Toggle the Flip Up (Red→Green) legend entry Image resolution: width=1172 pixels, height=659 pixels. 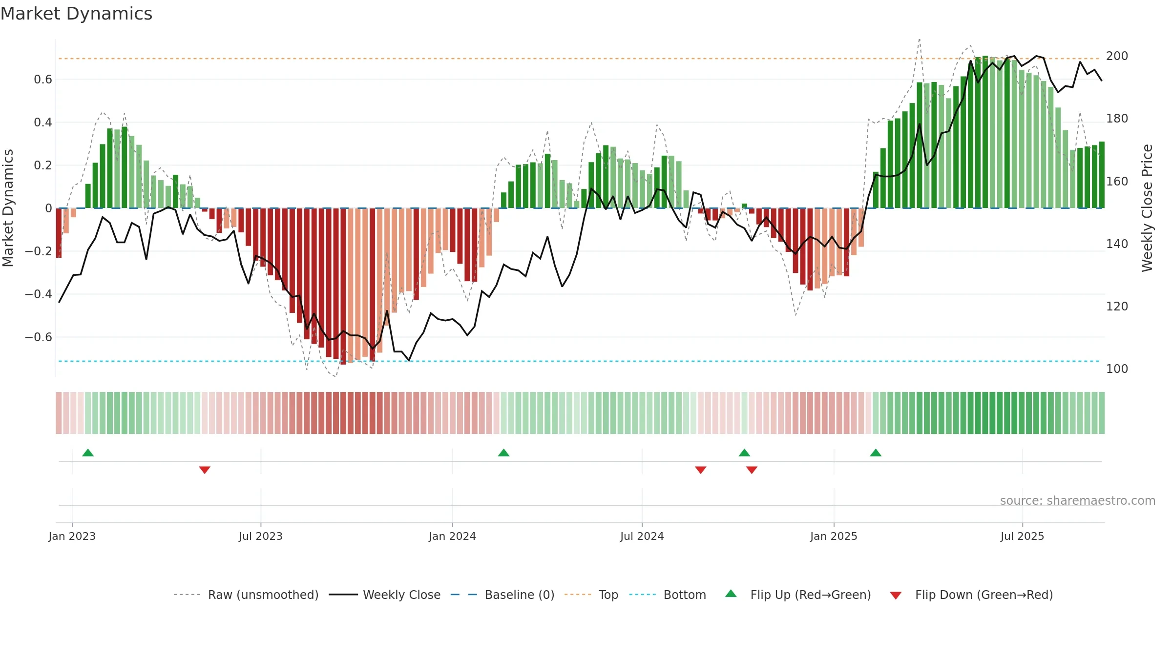798,595
